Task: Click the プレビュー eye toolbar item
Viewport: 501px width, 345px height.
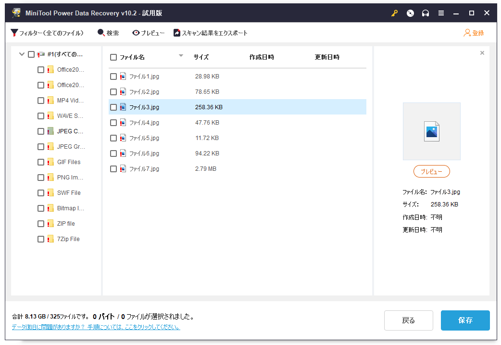Action: (149, 33)
